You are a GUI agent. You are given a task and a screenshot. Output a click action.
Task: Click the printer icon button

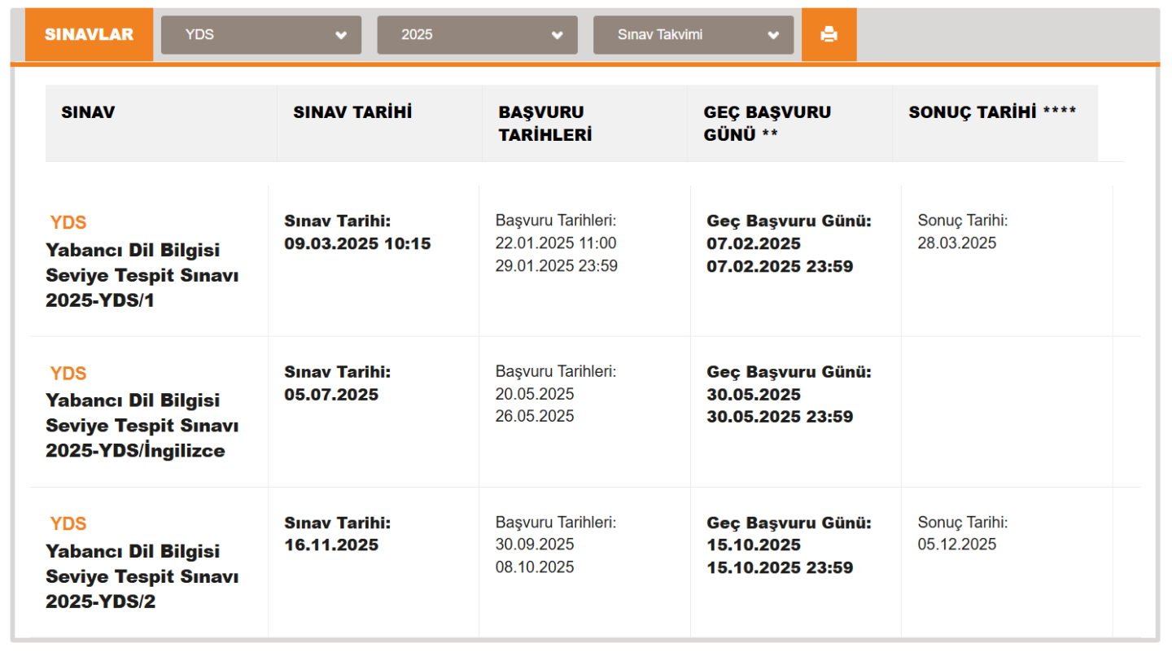click(829, 35)
